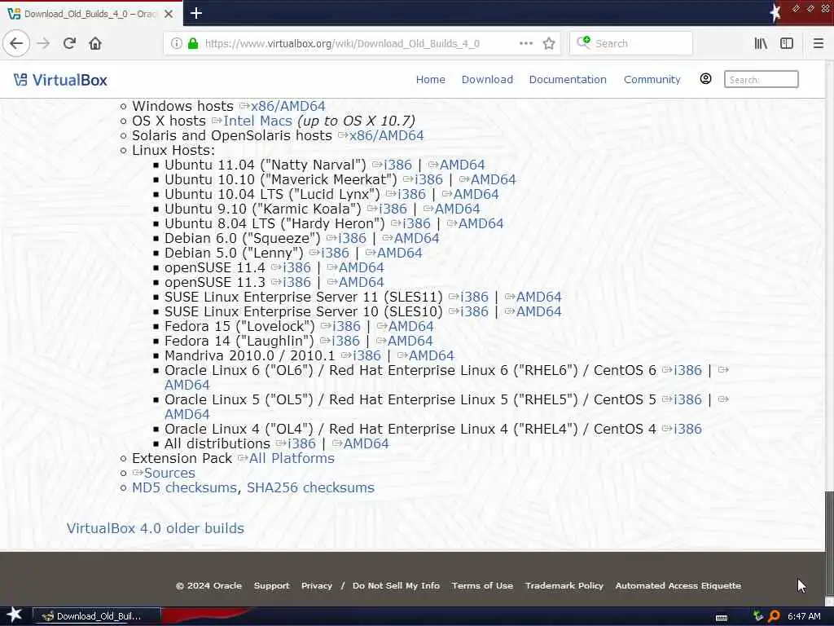Download Oracle Linux 5 AMD64 package
834x626 pixels.
[x=187, y=414]
